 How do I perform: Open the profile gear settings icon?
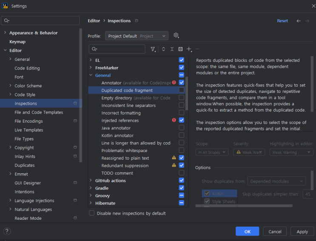(176, 36)
